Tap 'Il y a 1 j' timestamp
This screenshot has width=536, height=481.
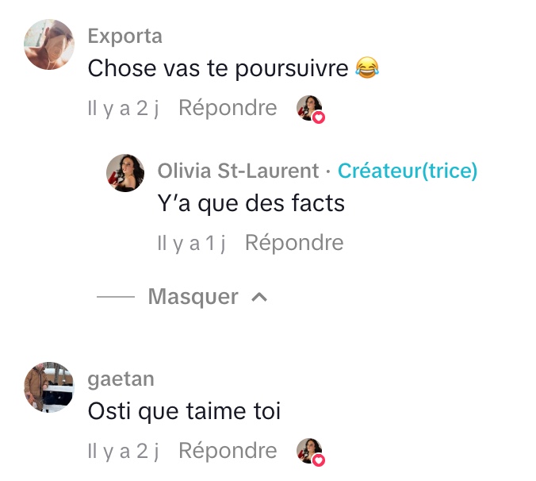191,243
